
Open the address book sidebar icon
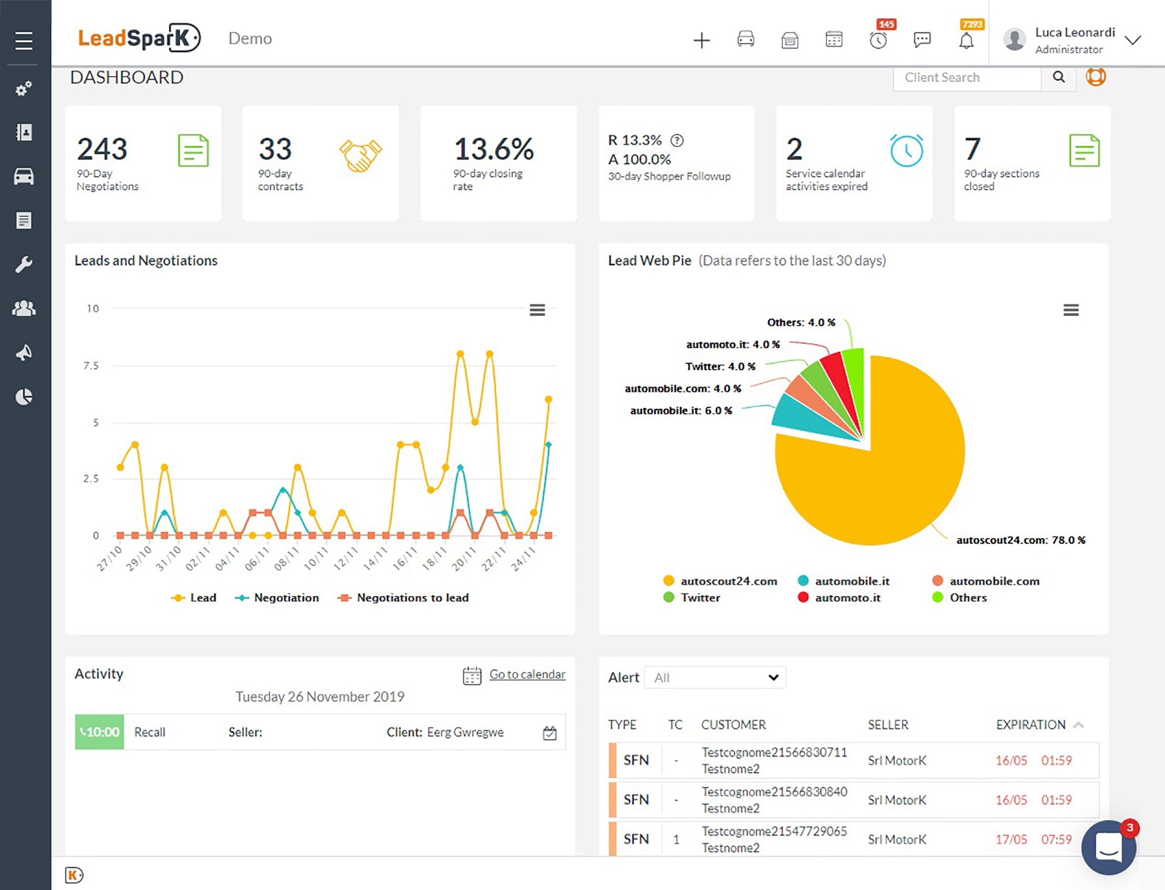tap(24, 132)
